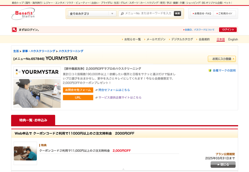This screenshot has width=249, height=172.
Task: Click 学ぶ in top navigation
Action: click(x=169, y=3)
